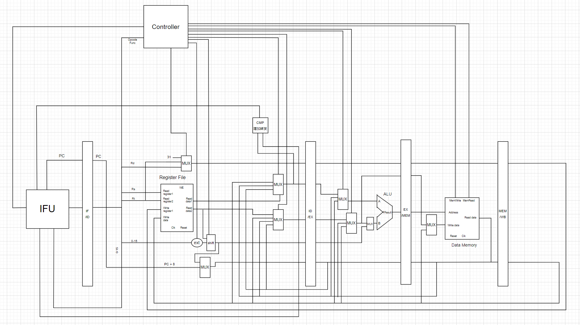Click the 'MemWrite' control port
Screen dimensions: 580x325
tap(455, 201)
